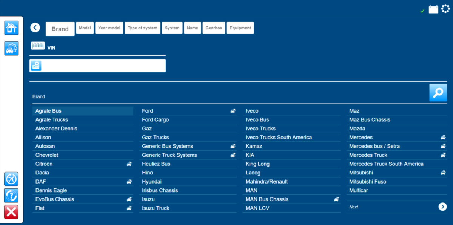
Task: Click the red X exit icon
Action: pyautogui.click(x=11, y=212)
